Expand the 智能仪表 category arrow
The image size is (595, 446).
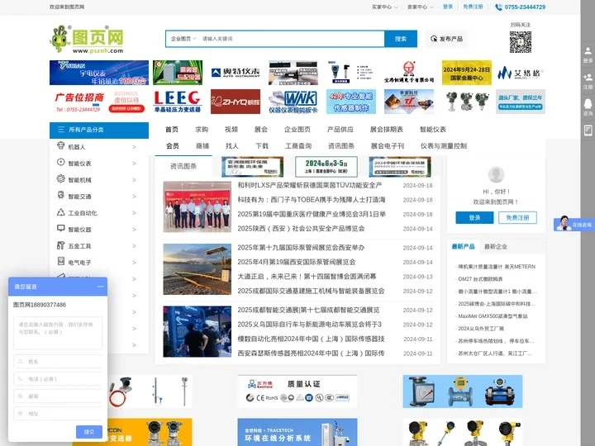(134, 163)
